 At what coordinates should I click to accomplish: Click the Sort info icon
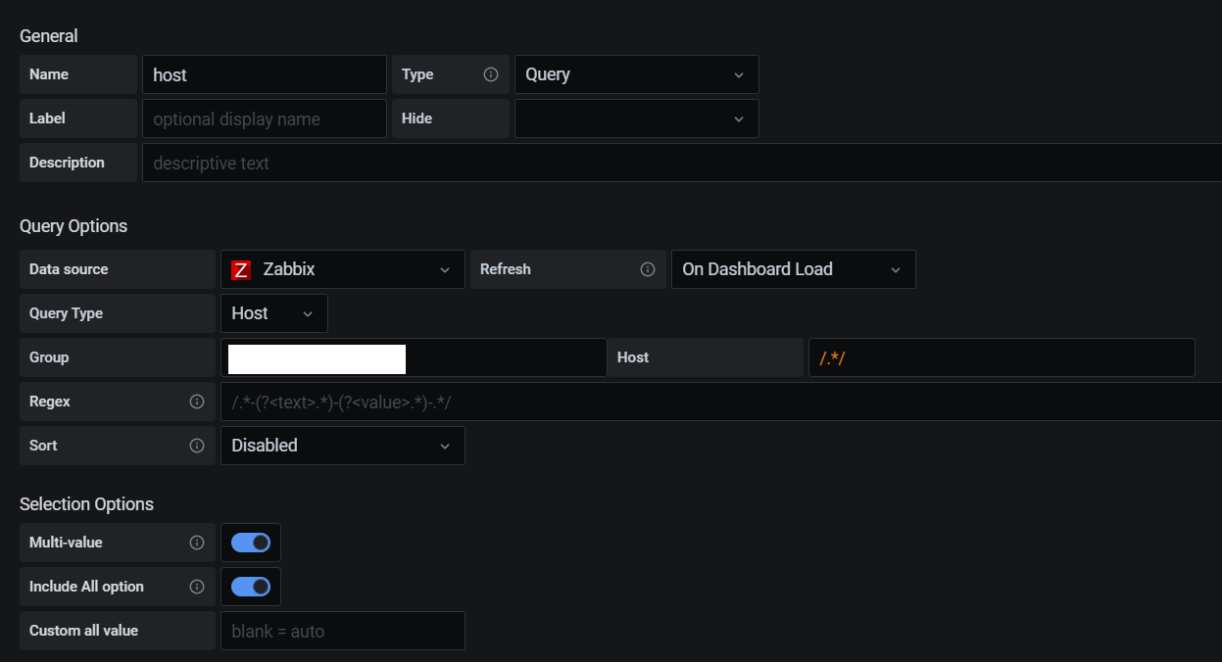[x=197, y=446]
